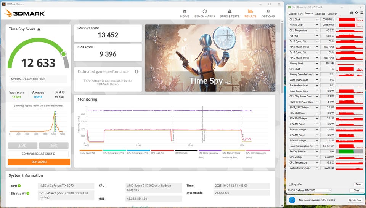Click the green score gauge indicator dot
366x208 pixels.
pyautogui.click(x=63, y=54)
